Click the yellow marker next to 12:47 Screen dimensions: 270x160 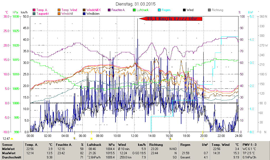12,138
